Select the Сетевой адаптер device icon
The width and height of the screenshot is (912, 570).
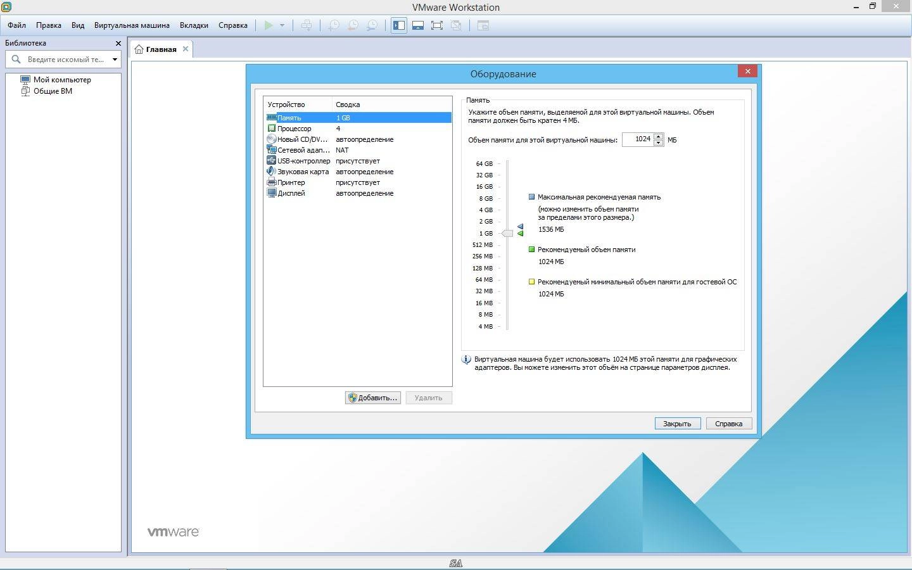coord(271,150)
